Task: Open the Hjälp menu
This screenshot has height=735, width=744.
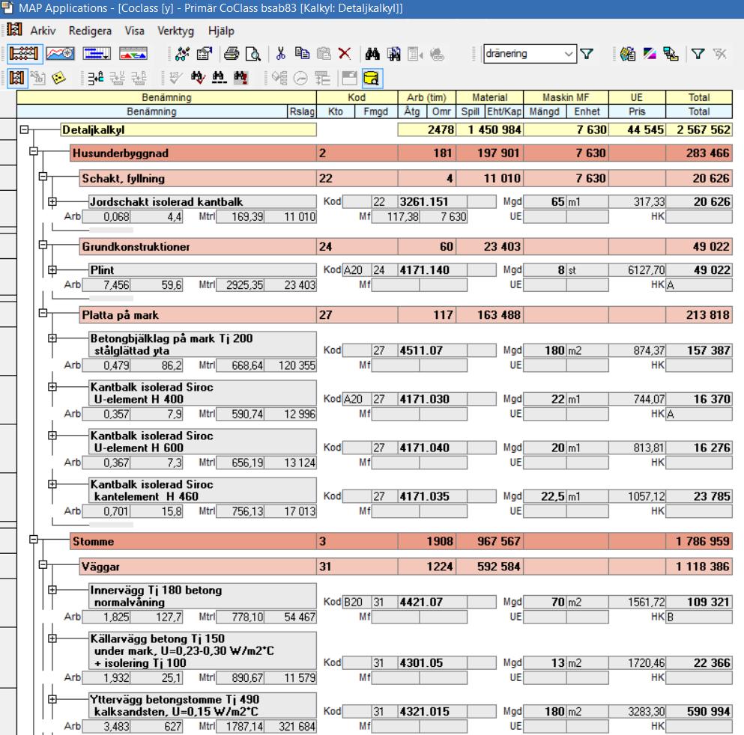Action: (x=221, y=31)
